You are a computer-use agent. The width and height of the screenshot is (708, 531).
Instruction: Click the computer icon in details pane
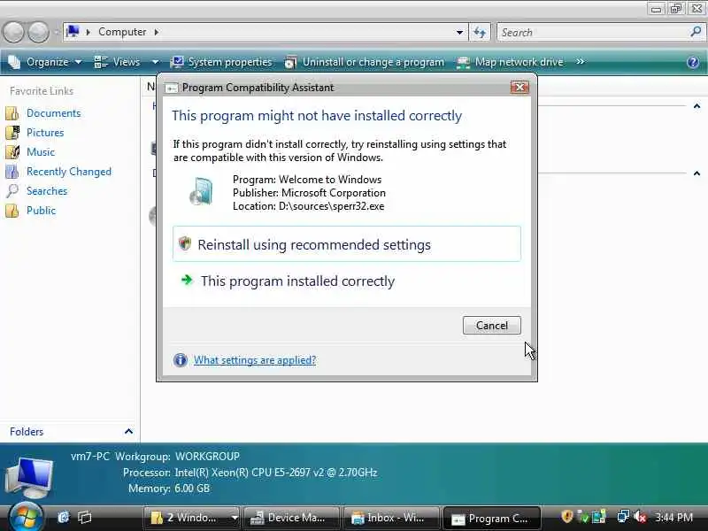pyautogui.click(x=29, y=477)
